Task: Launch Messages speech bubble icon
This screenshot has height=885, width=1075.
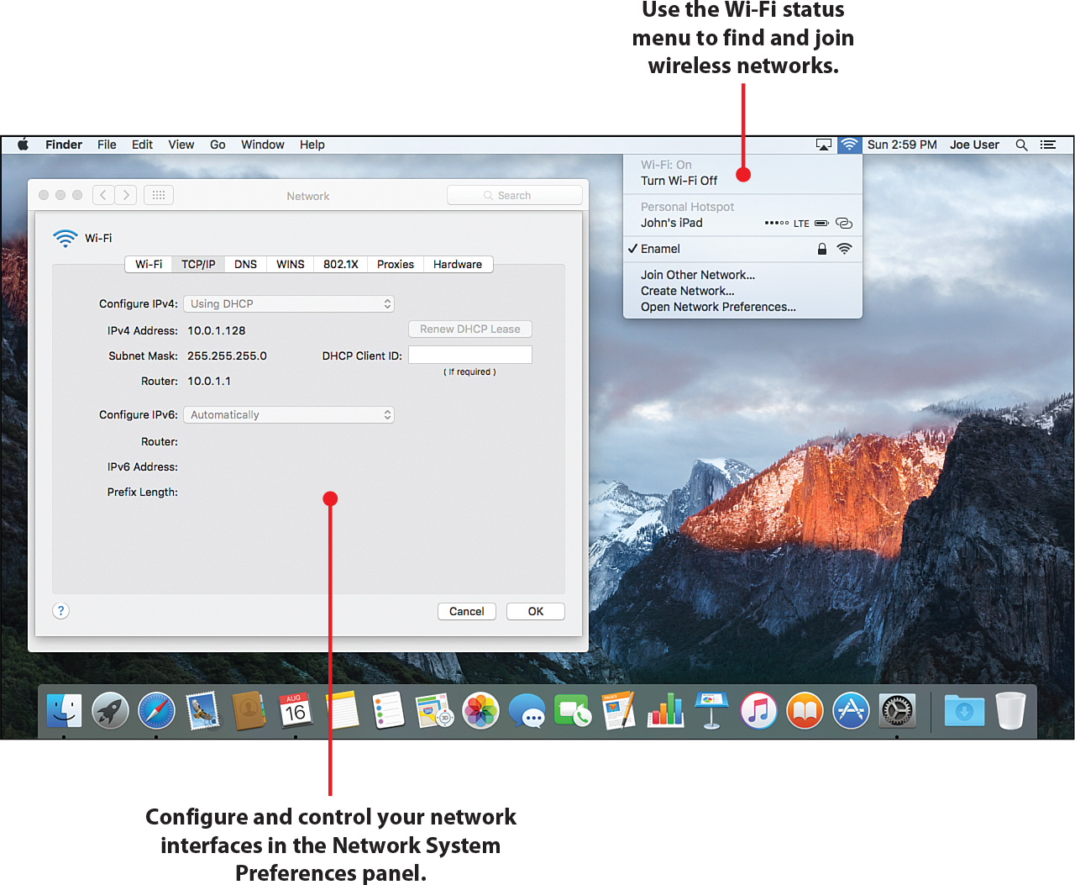Action: (x=527, y=712)
